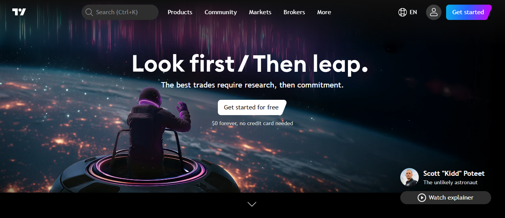Click the $0 forever no credit card text
Screen dimensions: 505x218
tap(252, 124)
